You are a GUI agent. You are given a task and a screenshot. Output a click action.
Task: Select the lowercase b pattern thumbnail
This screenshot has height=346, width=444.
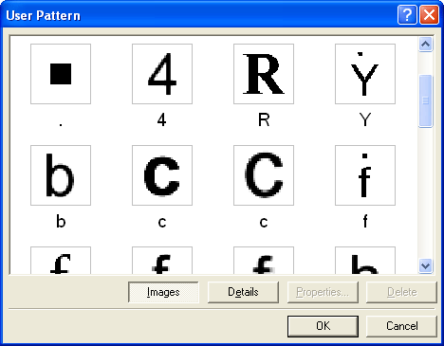pos(61,175)
